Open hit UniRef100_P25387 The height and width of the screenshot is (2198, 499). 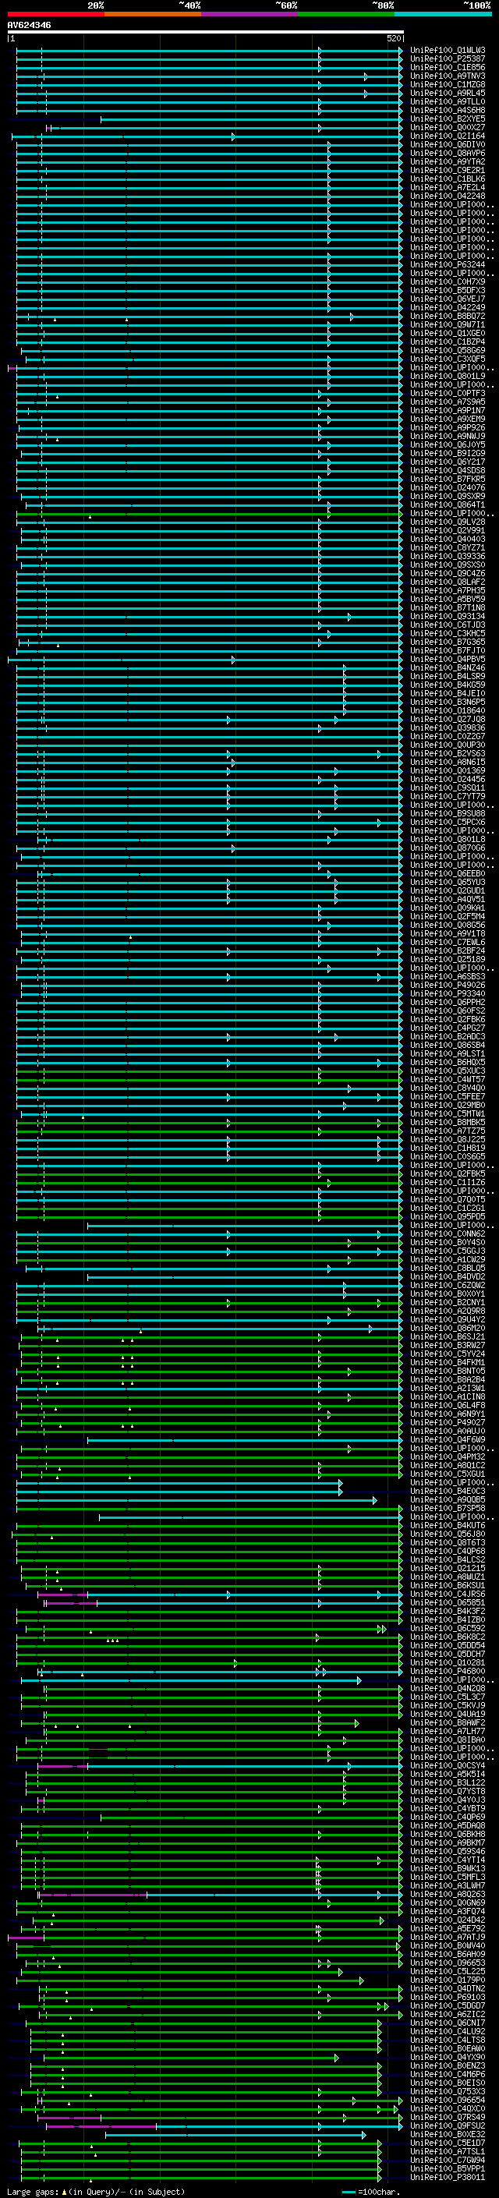click(448, 59)
